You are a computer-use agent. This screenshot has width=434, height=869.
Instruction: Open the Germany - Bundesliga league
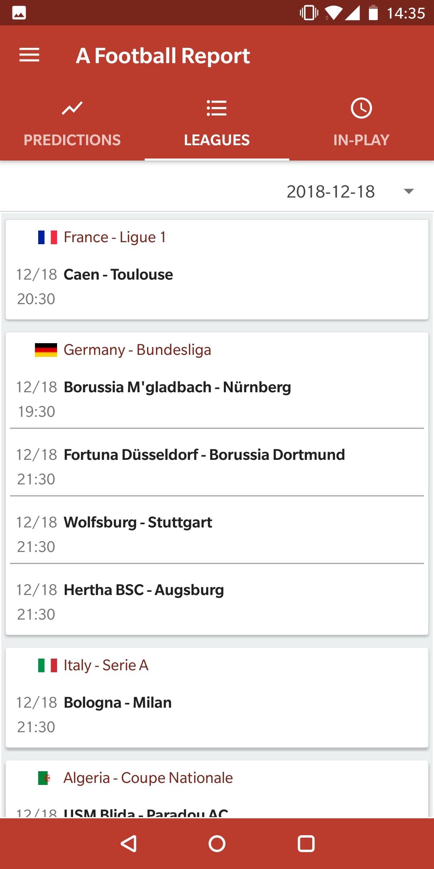137,350
